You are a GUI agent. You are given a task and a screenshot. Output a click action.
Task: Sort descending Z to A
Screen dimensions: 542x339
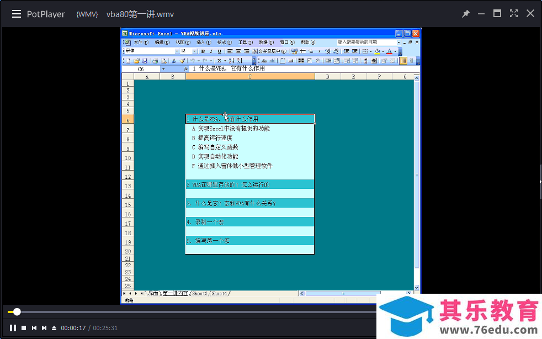click(x=240, y=61)
